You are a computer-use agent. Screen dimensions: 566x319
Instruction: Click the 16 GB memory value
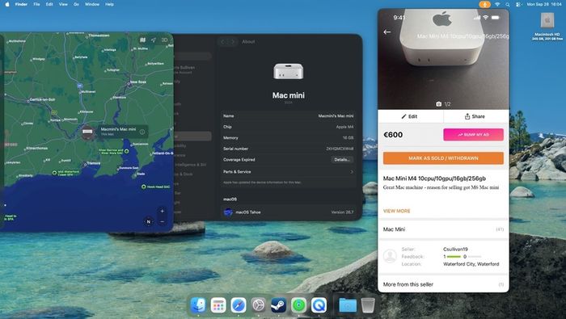click(x=348, y=137)
